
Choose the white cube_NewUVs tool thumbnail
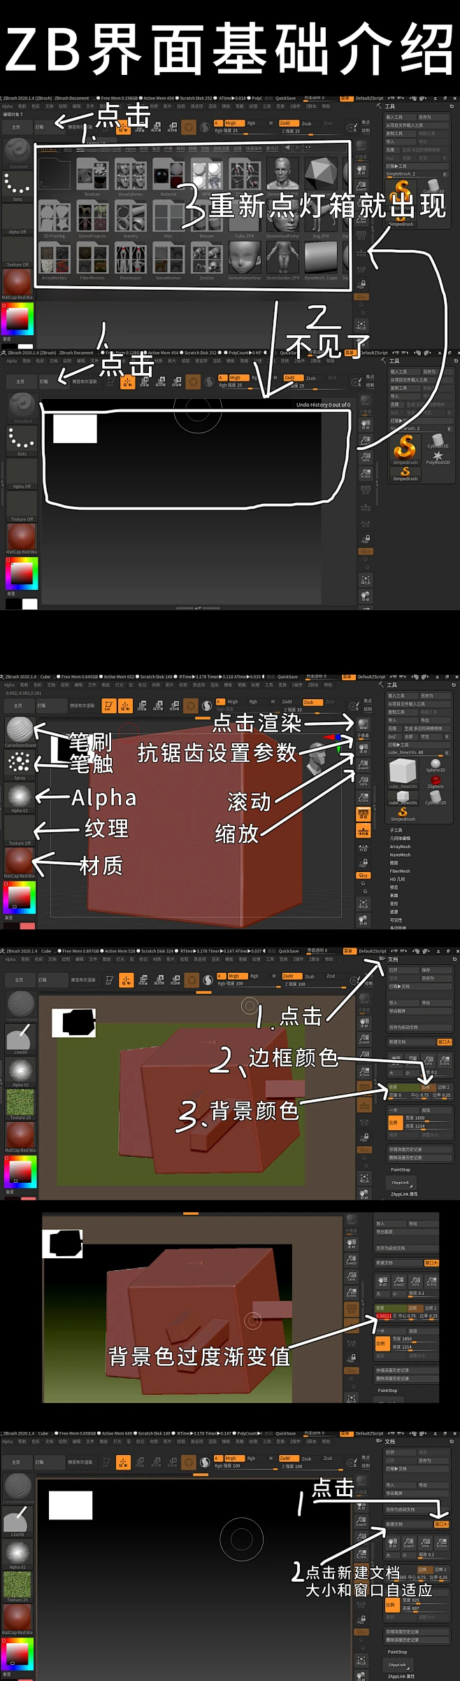coord(403,773)
